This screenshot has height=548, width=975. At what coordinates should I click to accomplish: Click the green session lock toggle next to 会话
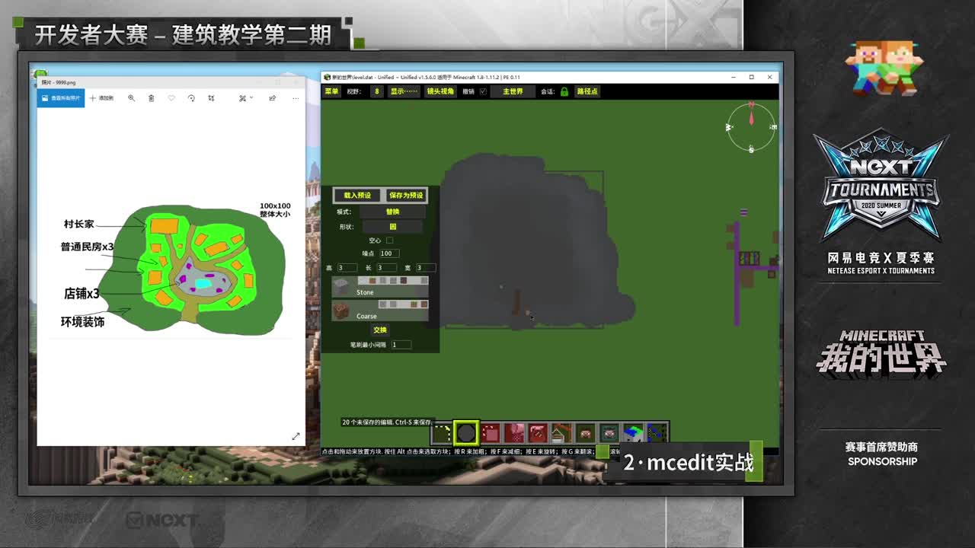pyautogui.click(x=564, y=92)
